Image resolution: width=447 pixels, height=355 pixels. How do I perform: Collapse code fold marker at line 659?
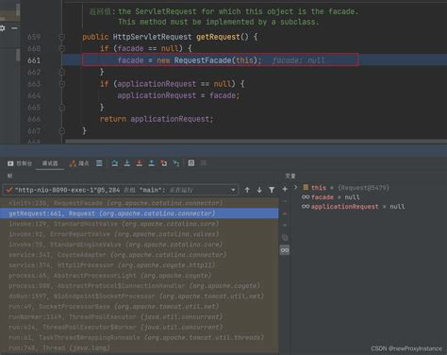[x=62, y=37]
